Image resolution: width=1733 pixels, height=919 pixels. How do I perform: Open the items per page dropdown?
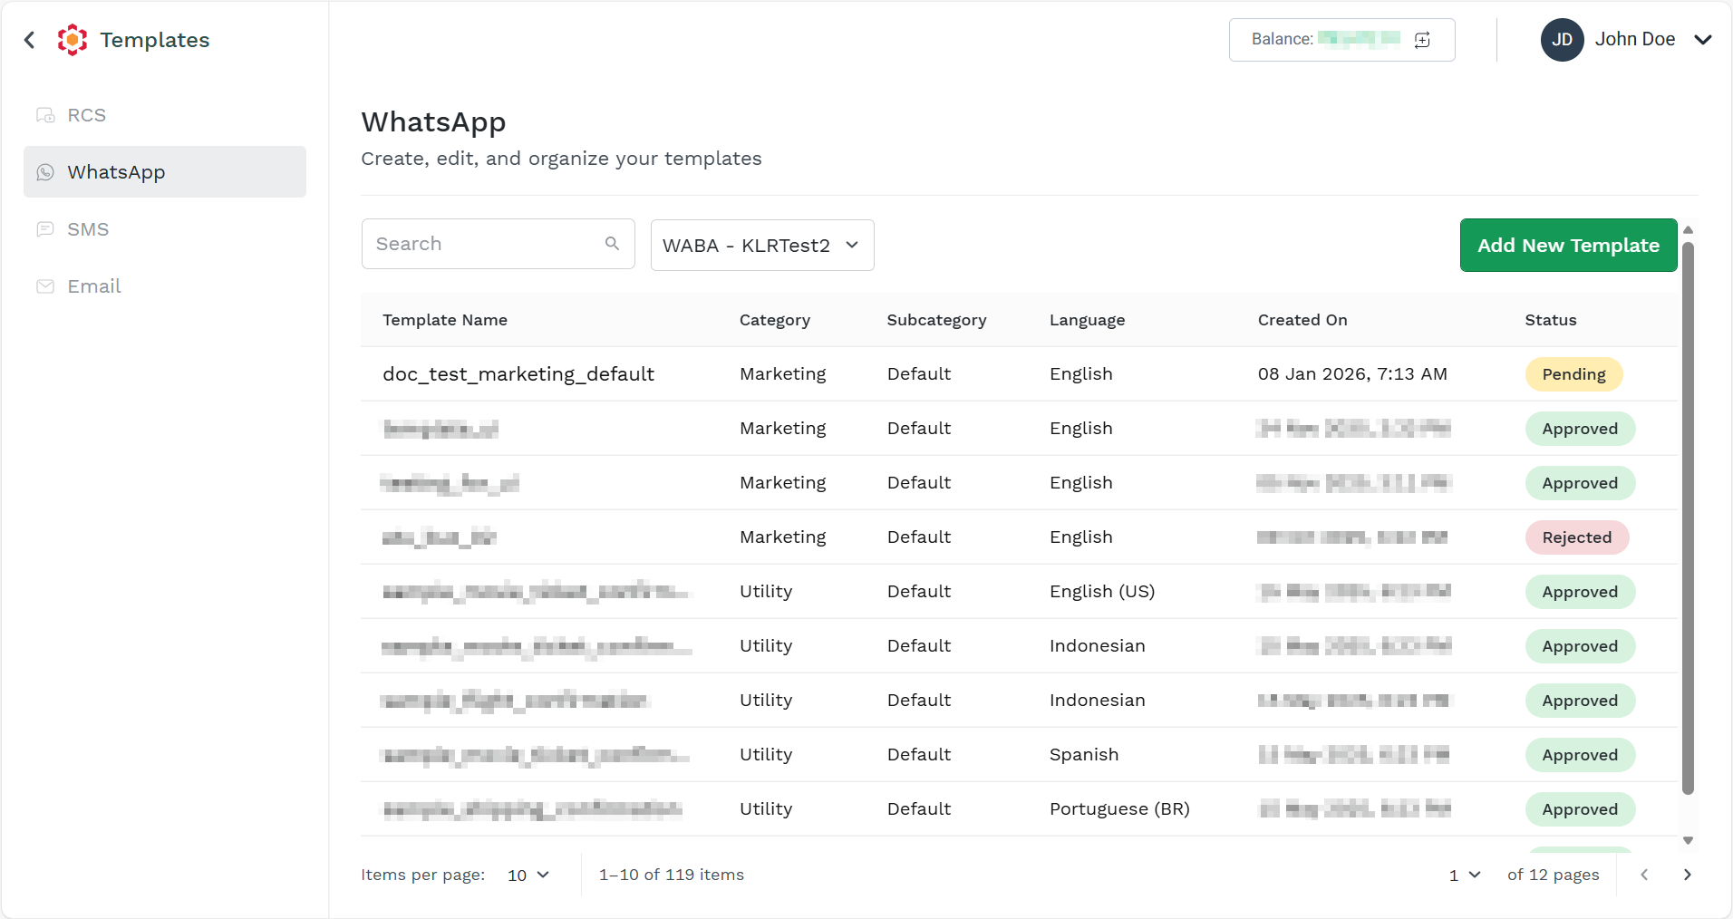[528, 875]
